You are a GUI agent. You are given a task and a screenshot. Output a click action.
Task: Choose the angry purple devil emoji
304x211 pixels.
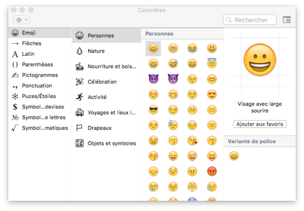click(x=173, y=79)
